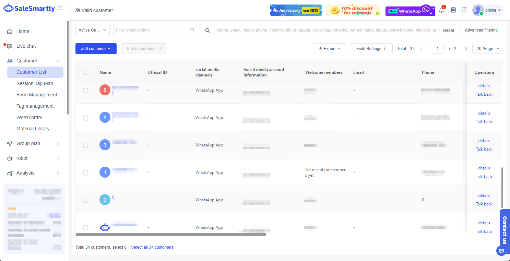
Task: Click the WhatsApp promotional banner
Action: tap(410, 11)
